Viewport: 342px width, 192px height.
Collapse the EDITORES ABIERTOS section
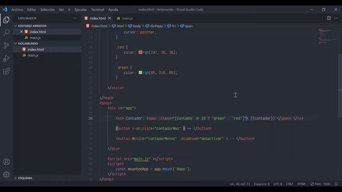[32, 26]
